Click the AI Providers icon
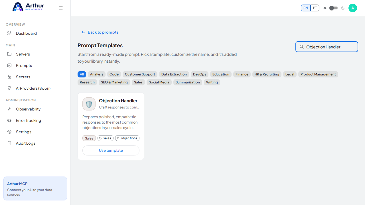Image resolution: width=365 pixels, height=205 pixels. [9, 88]
